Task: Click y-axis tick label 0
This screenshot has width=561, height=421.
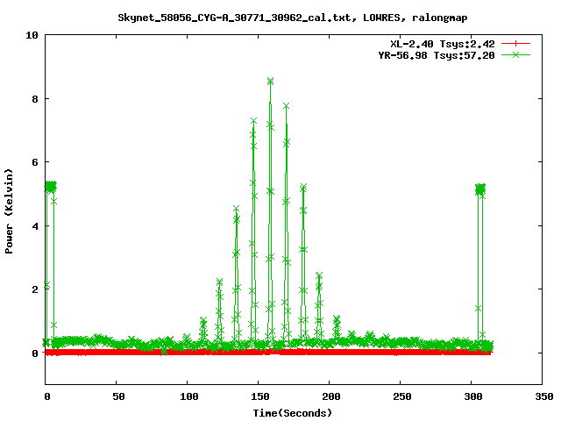Action: (x=35, y=353)
